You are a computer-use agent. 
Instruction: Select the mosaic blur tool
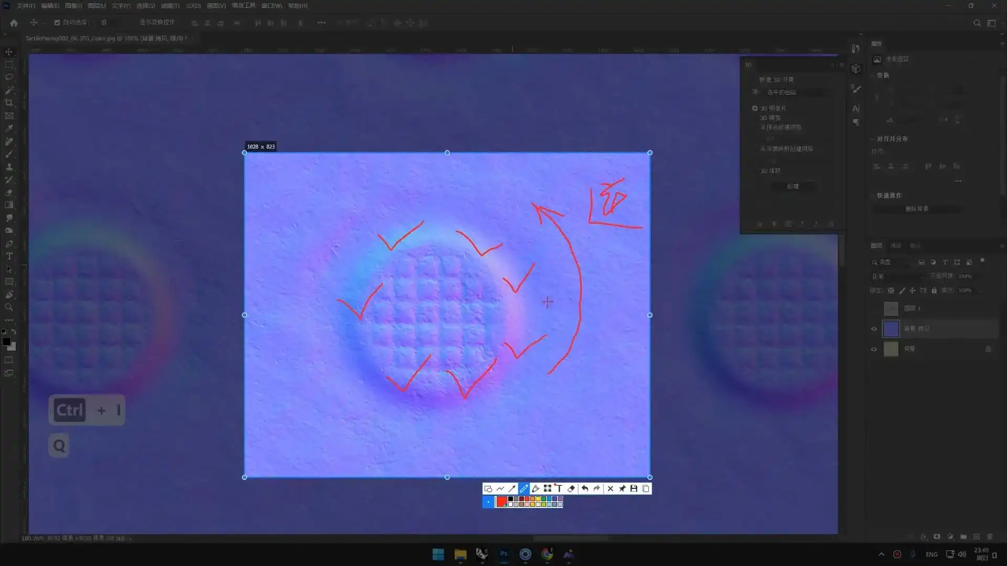[x=547, y=488]
